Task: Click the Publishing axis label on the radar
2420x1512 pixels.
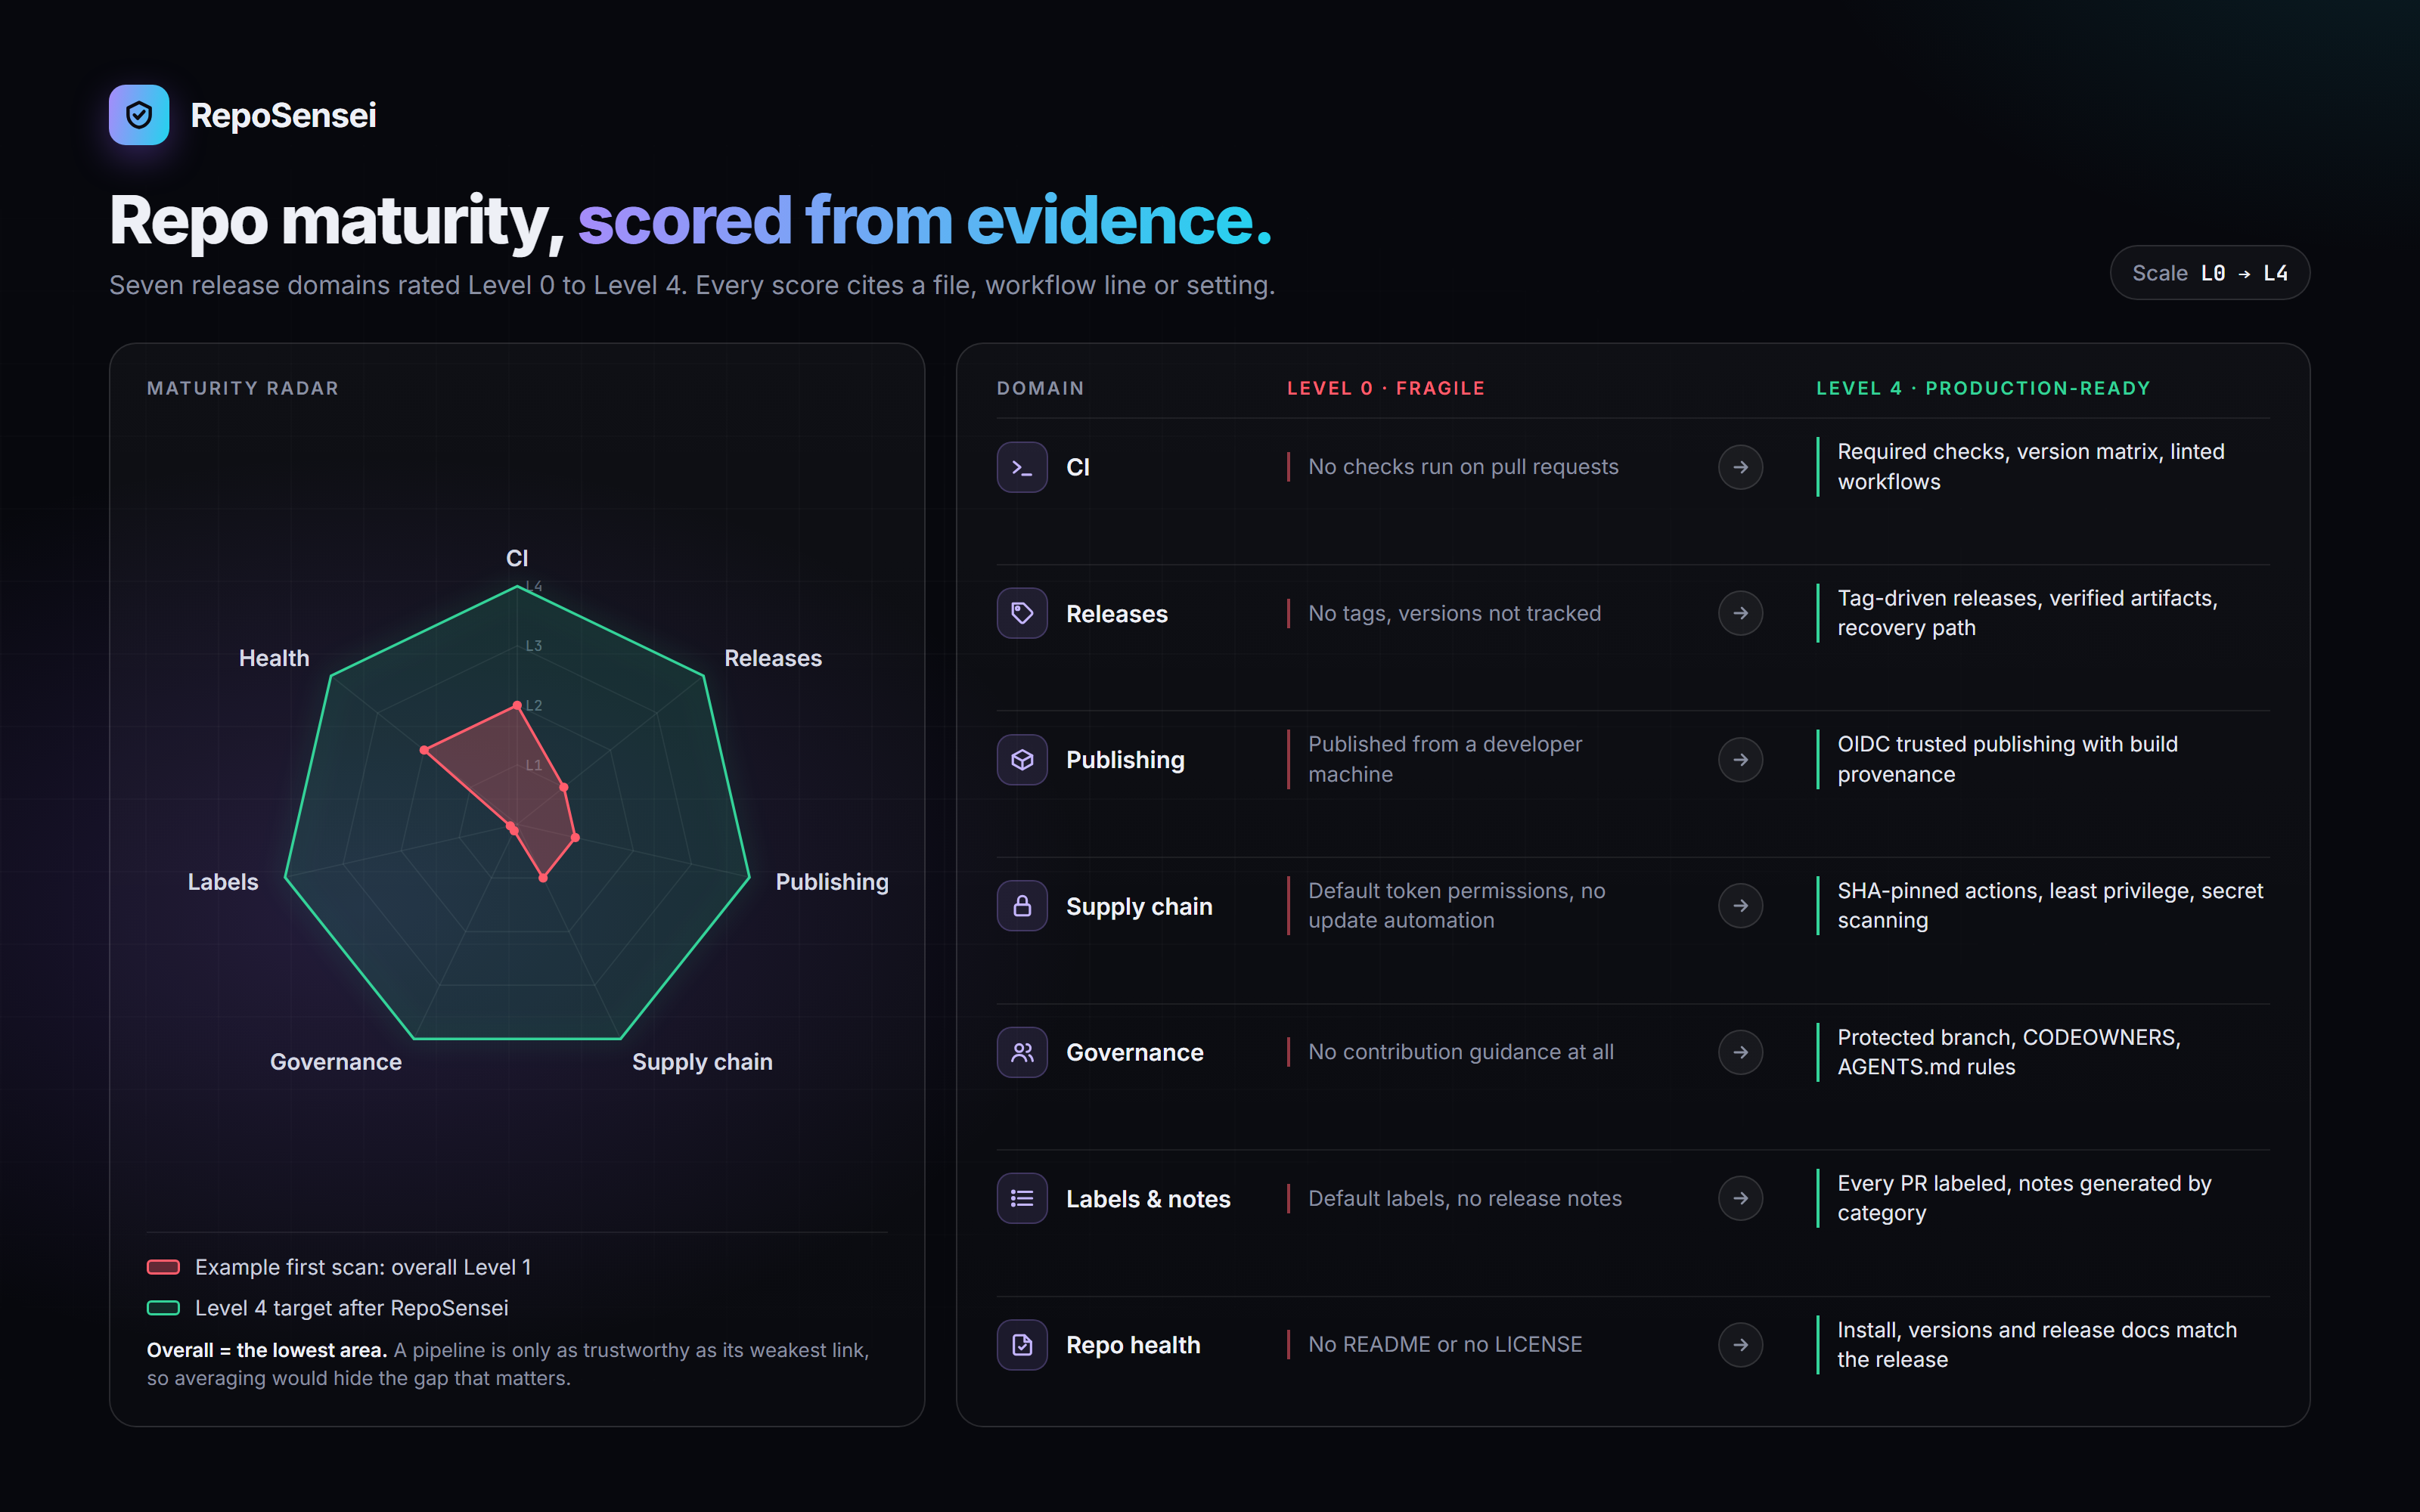Action: pos(832,882)
